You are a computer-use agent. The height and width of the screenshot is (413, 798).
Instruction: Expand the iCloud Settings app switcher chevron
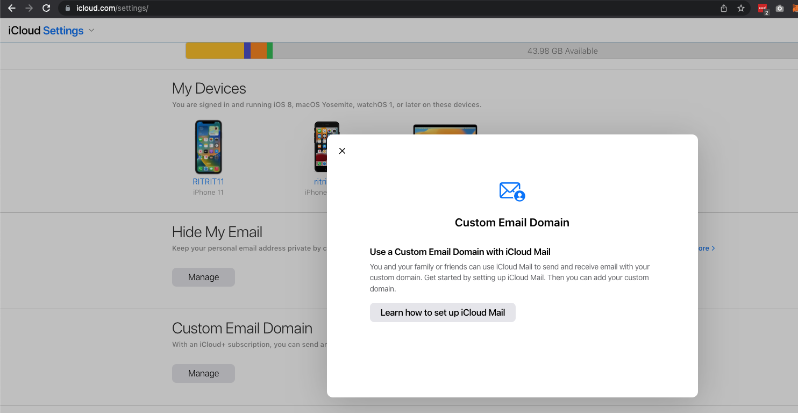(x=91, y=31)
